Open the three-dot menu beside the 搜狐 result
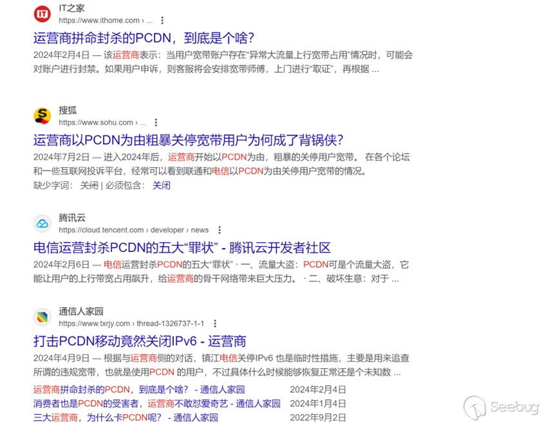This screenshot has height=425, width=557. pyautogui.click(x=156, y=122)
